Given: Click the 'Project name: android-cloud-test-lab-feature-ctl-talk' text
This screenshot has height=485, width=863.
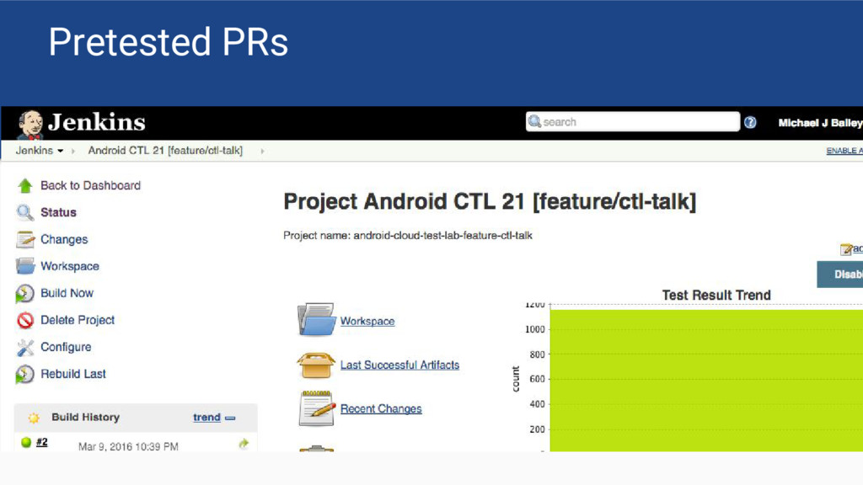Looking at the screenshot, I should (x=408, y=236).
